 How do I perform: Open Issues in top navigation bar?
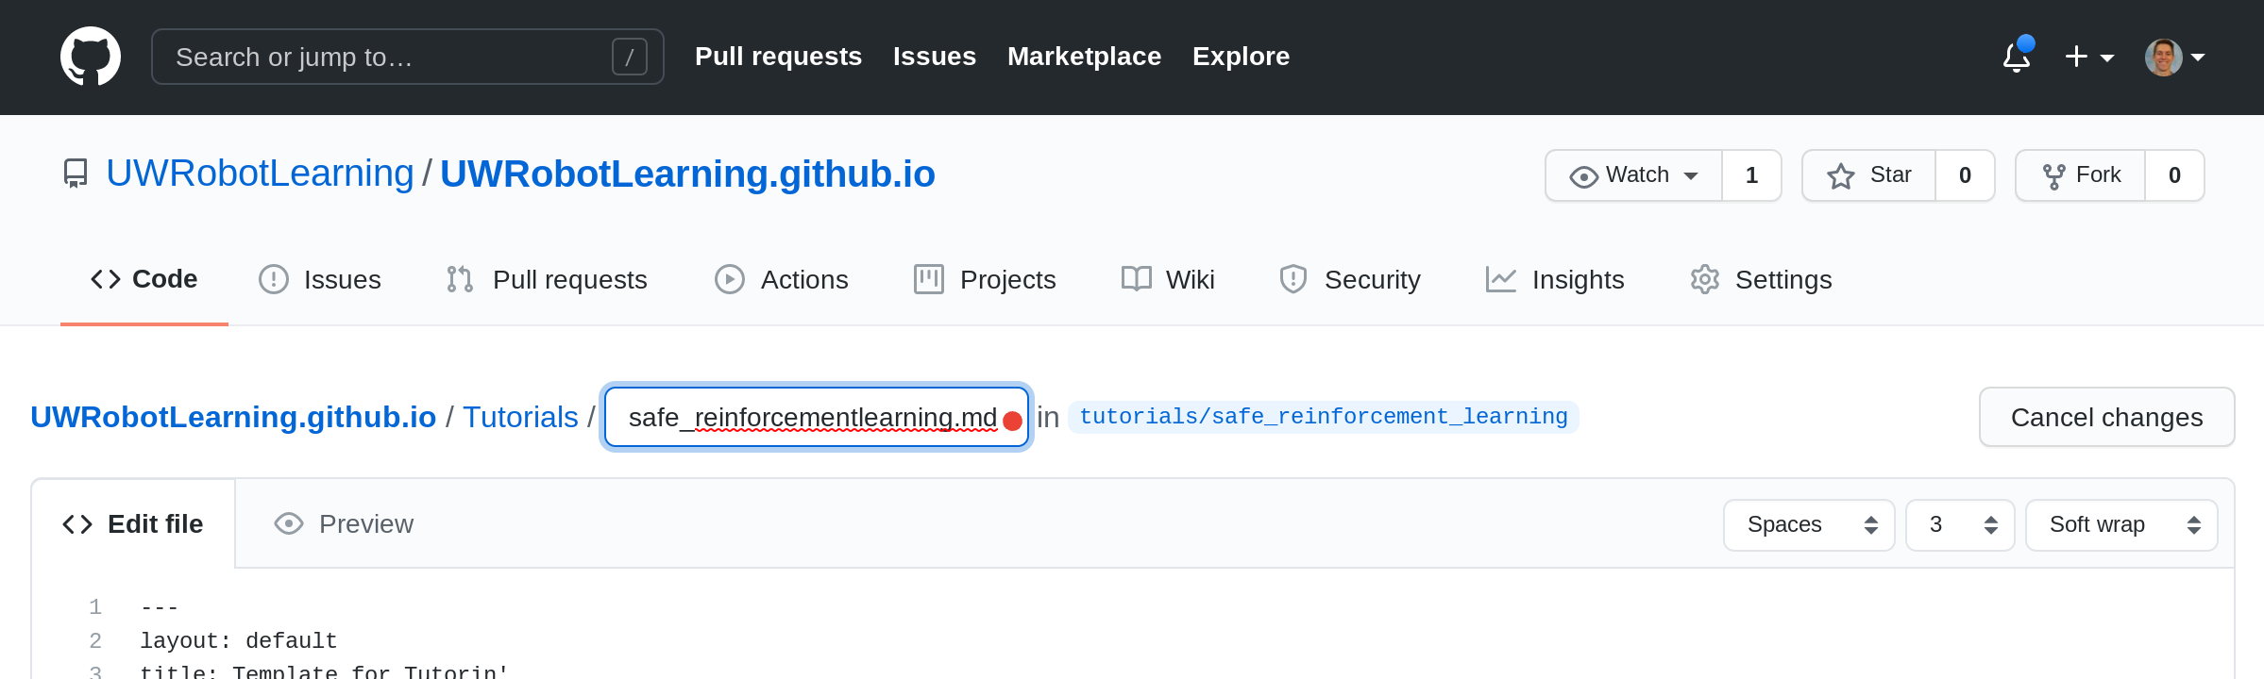coord(934,57)
